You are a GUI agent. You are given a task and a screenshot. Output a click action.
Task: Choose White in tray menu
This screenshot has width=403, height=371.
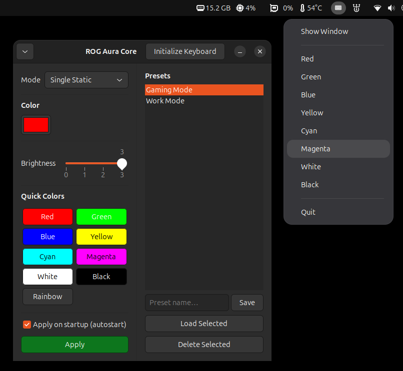(x=338, y=167)
